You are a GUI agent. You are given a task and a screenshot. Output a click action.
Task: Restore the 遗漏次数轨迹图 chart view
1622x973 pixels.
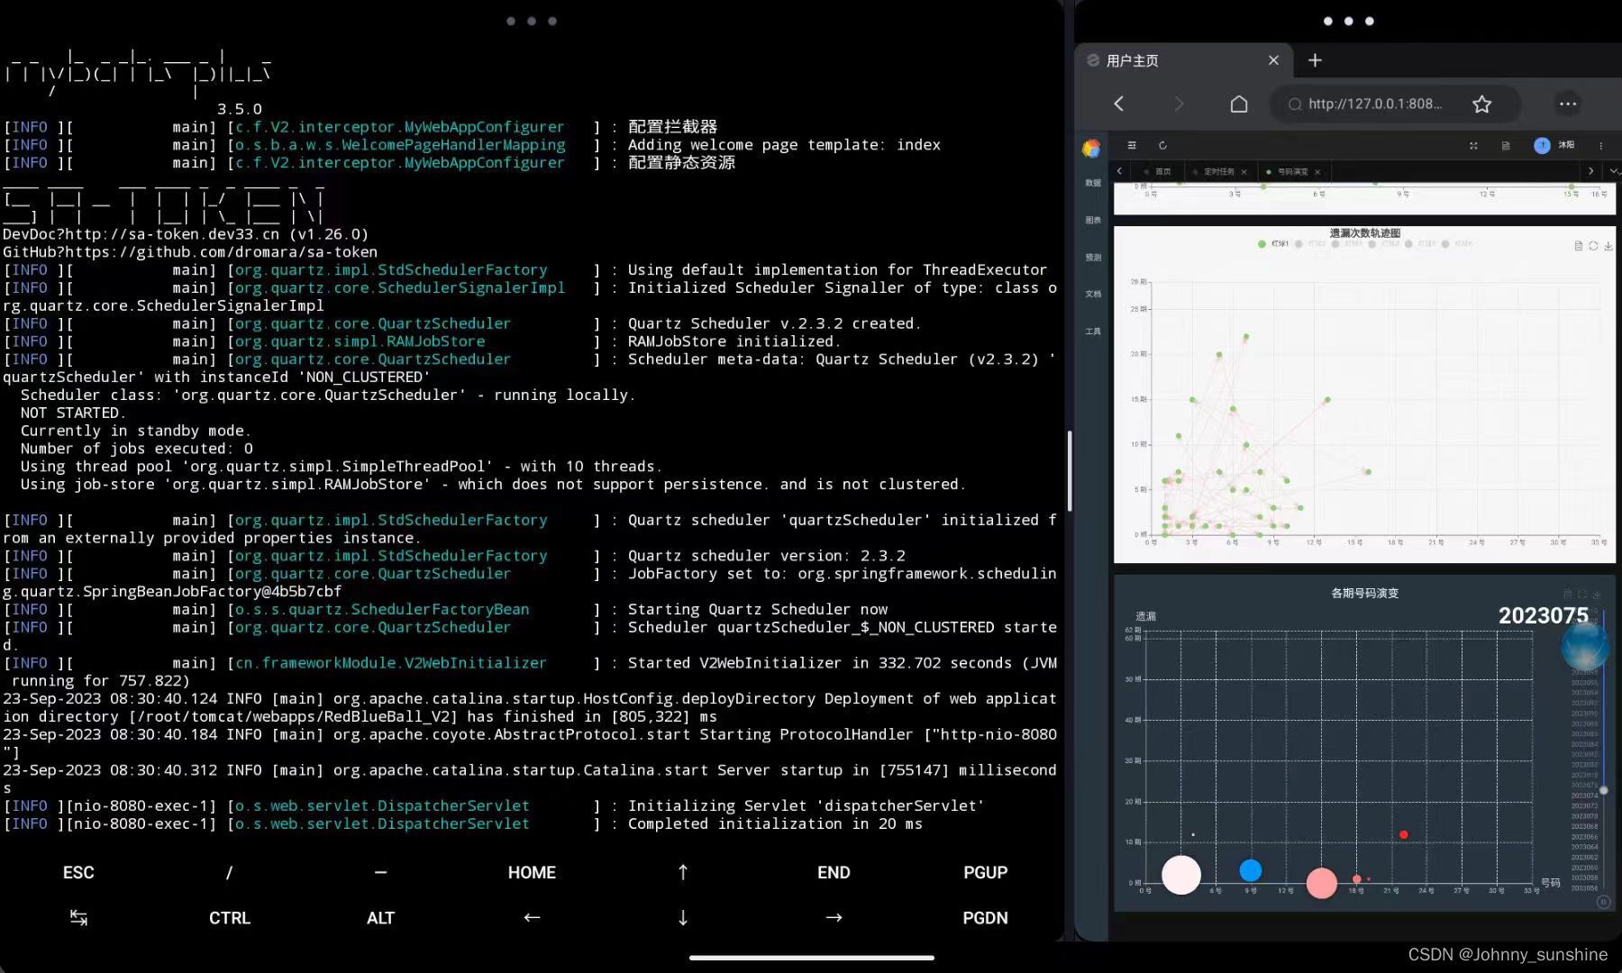[1593, 246]
